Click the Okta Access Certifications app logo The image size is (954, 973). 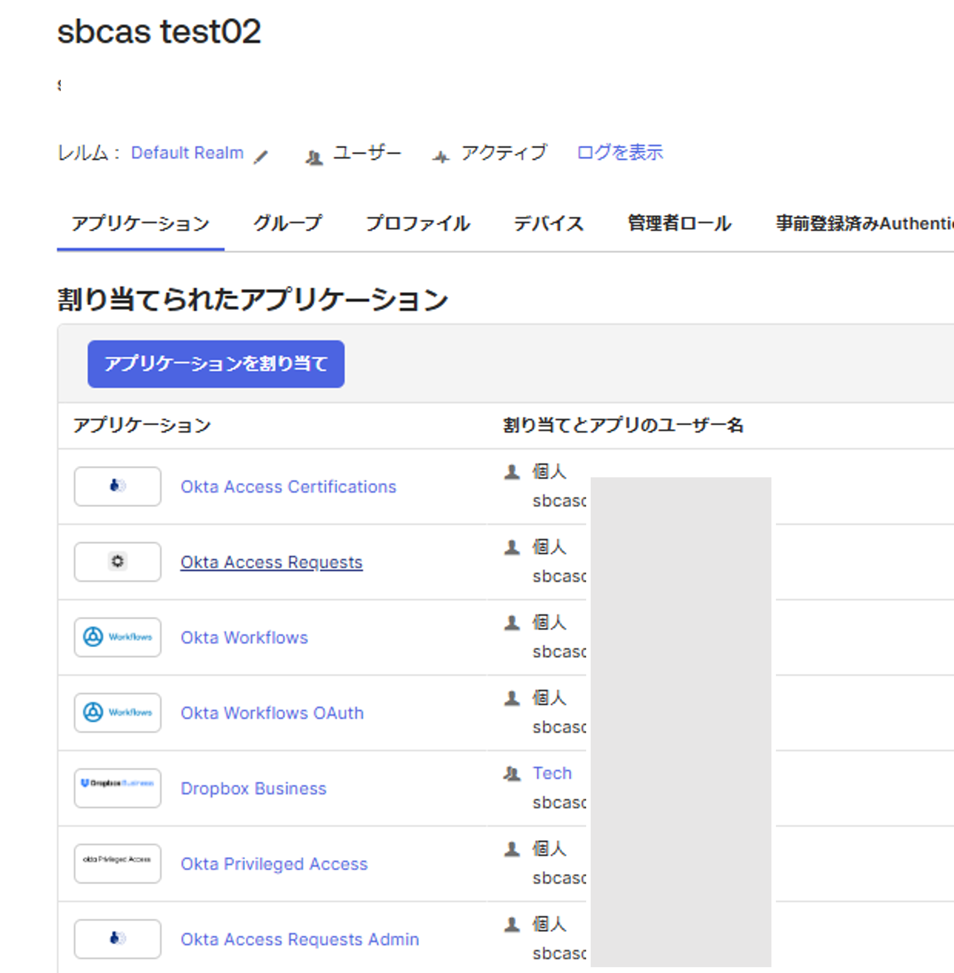[118, 486]
